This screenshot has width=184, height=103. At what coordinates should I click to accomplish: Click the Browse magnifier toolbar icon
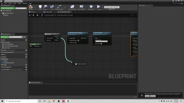tap(45, 7)
